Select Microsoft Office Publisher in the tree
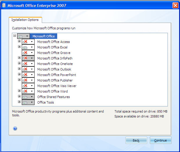 55,80
